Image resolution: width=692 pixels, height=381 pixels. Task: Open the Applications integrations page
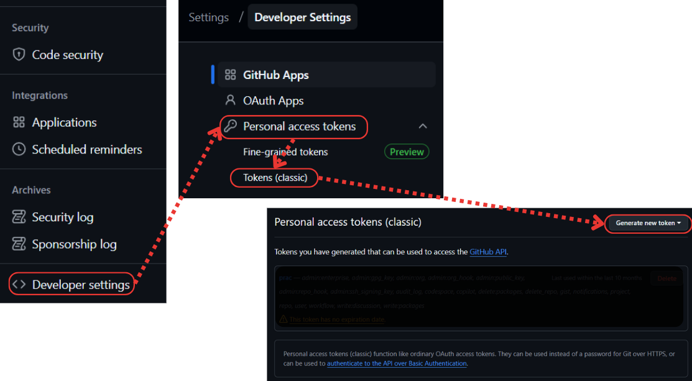tap(65, 122)
